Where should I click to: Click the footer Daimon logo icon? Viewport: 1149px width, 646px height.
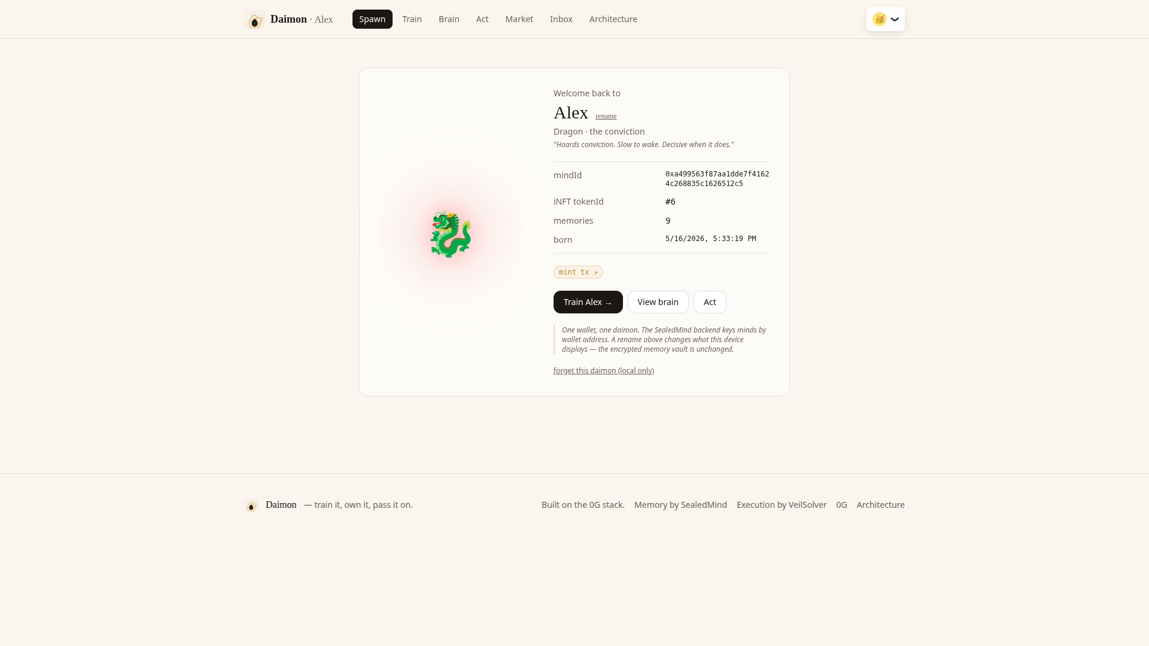pyautogui.click(x=251, y=505)
